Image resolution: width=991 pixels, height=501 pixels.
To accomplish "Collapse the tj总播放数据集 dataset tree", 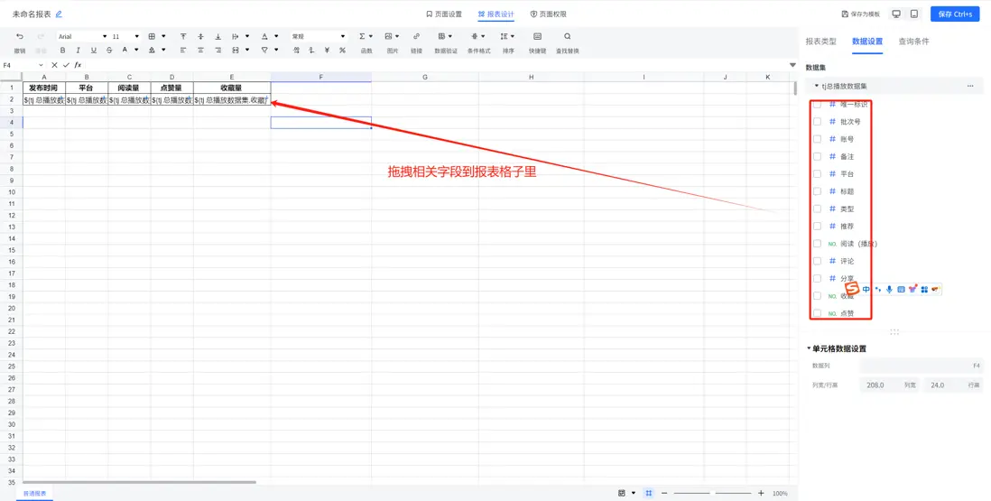I will [x=817, y=86].
